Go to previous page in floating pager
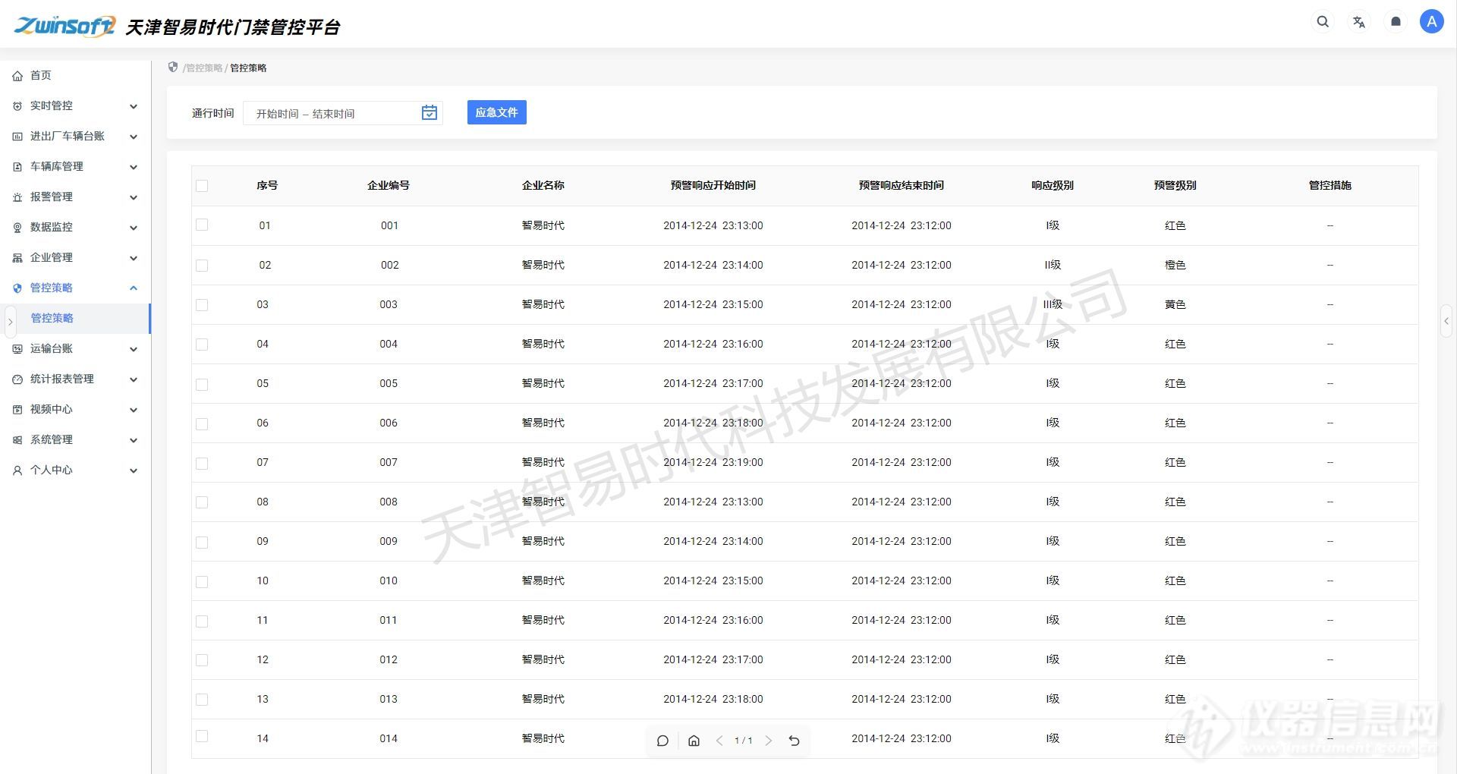The height and width of the screenshot is (774, 1457). tap(719, 741)
